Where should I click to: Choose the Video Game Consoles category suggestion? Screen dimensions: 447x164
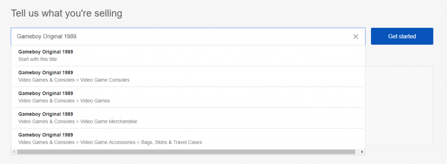point(188,76)
